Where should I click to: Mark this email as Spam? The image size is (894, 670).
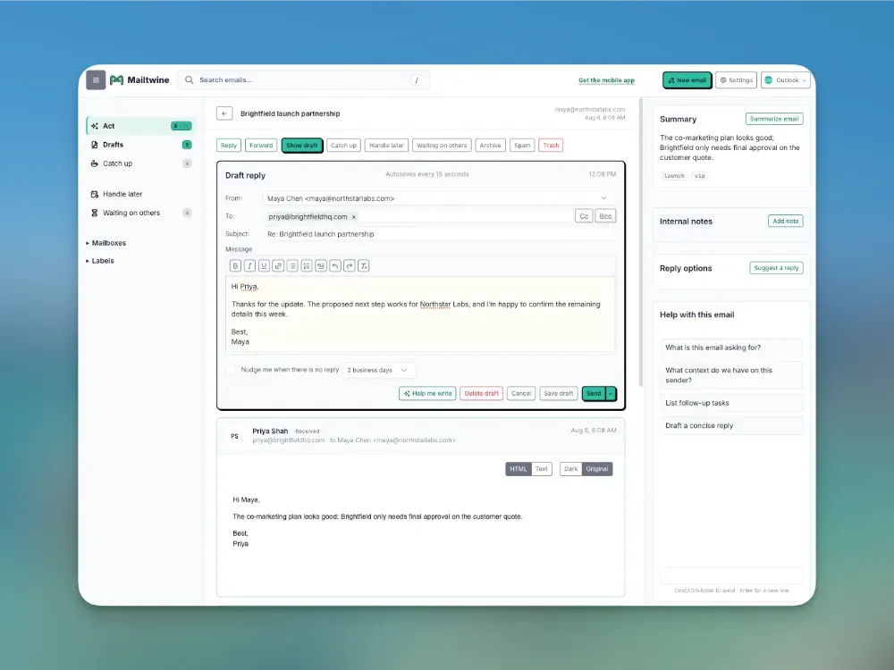[x=522, y=146]
